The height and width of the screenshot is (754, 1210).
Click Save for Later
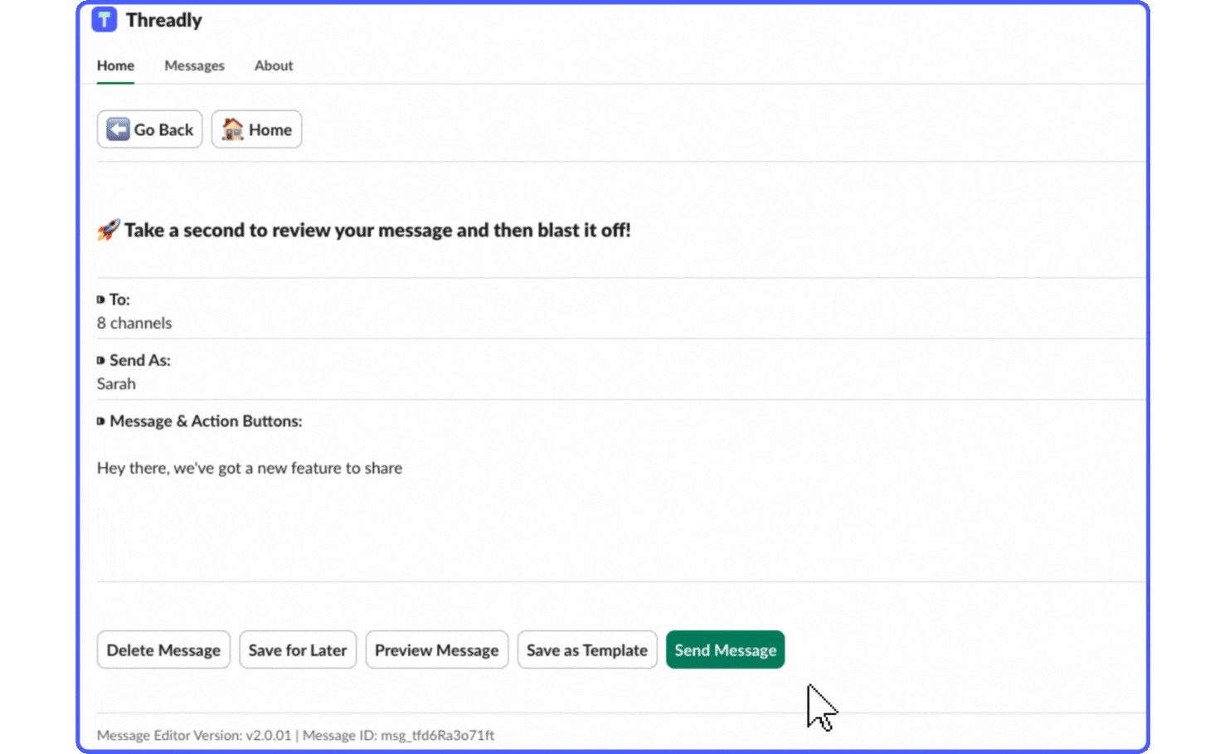pos(298,649)
